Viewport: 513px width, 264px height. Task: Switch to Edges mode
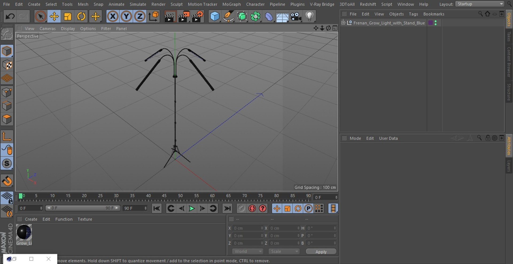pos(7,106)
